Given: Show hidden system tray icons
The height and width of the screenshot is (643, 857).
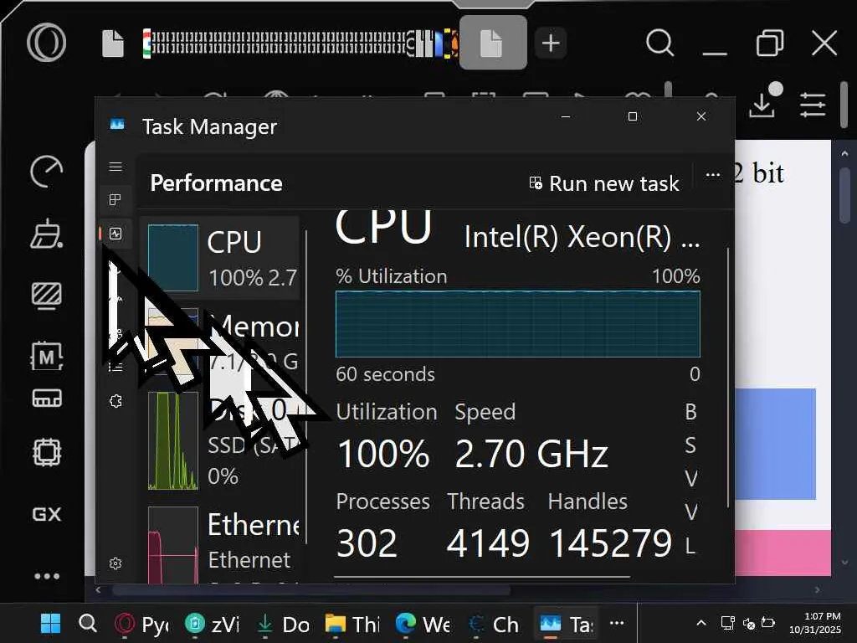Looking at the screenshot, I should tap(701, 623).
